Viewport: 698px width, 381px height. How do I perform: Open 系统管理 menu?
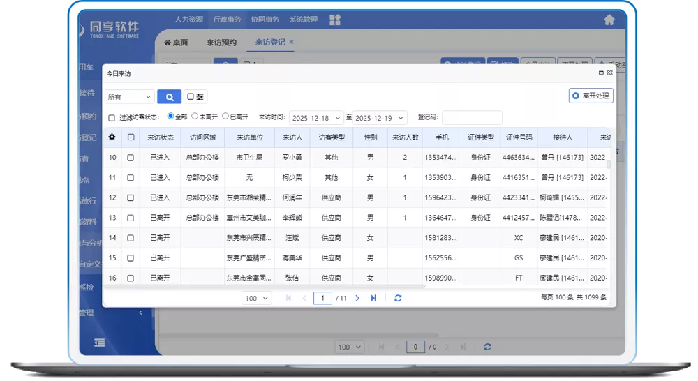coord(303,19)
